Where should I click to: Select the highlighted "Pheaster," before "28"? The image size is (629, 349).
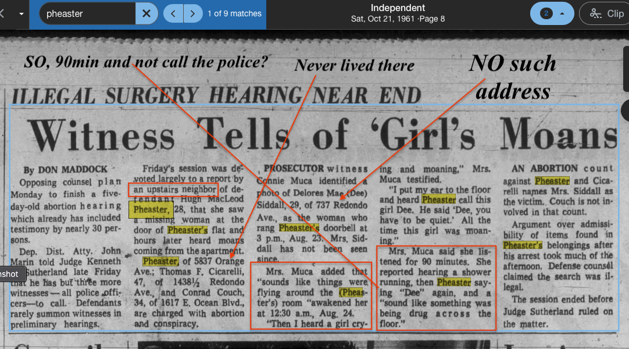tap(151, 209)
